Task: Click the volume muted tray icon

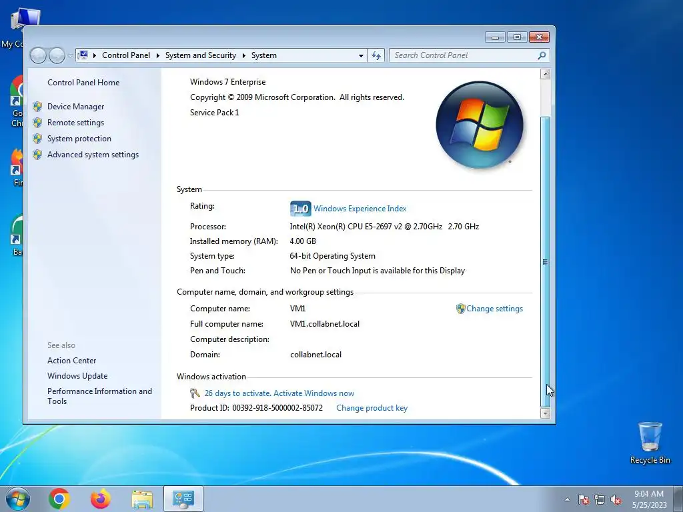Action: tap(616, 499)
